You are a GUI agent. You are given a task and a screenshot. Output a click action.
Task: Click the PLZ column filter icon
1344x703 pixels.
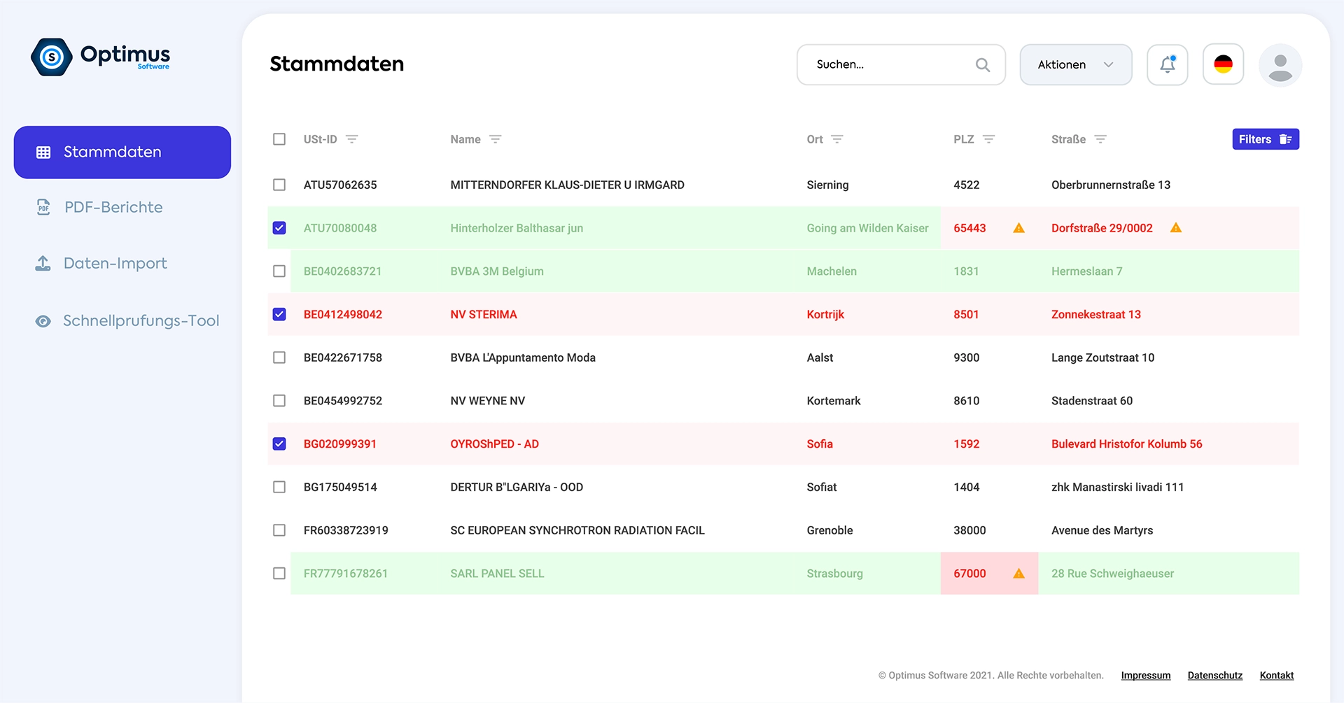coord(988,139)
